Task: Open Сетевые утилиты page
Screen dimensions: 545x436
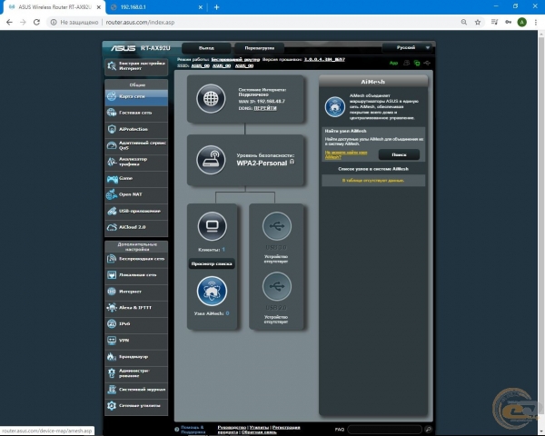Action: click(x=136, y=406)
